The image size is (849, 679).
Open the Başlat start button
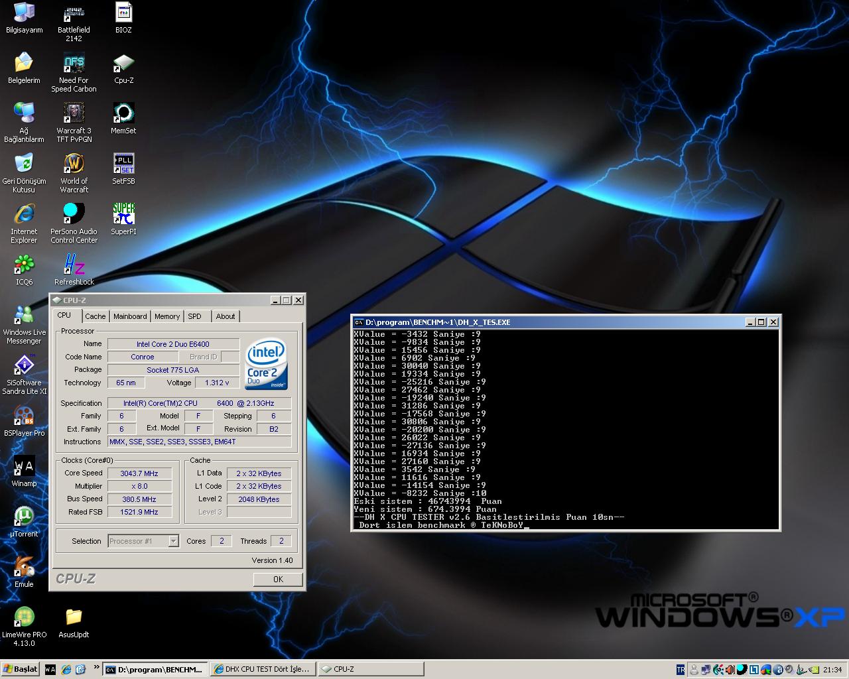[x=21, y=670]
